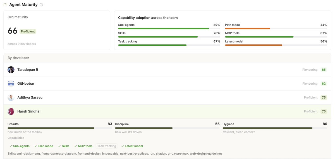Click the Plan mode 44% value

pyautogui.click(x=324, y=25)
